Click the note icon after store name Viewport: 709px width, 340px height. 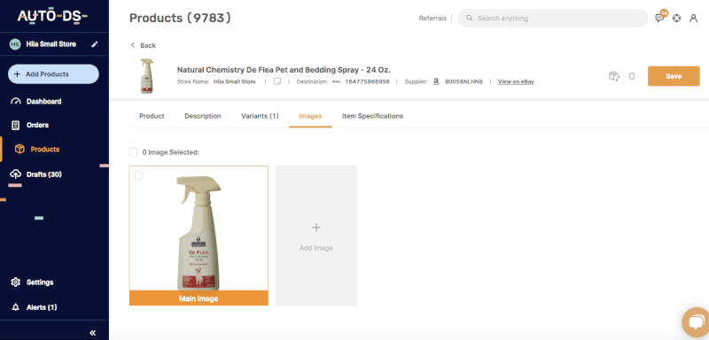(277, 81)
